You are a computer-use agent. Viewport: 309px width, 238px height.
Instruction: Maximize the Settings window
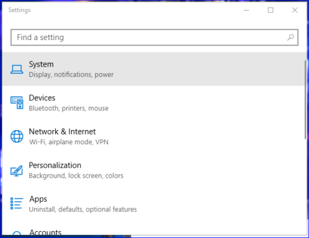click(x=270, y=10)
